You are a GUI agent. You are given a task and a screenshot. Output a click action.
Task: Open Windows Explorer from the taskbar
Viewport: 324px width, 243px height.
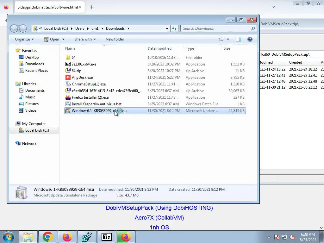pyautogui.click(x=28, y=237)
